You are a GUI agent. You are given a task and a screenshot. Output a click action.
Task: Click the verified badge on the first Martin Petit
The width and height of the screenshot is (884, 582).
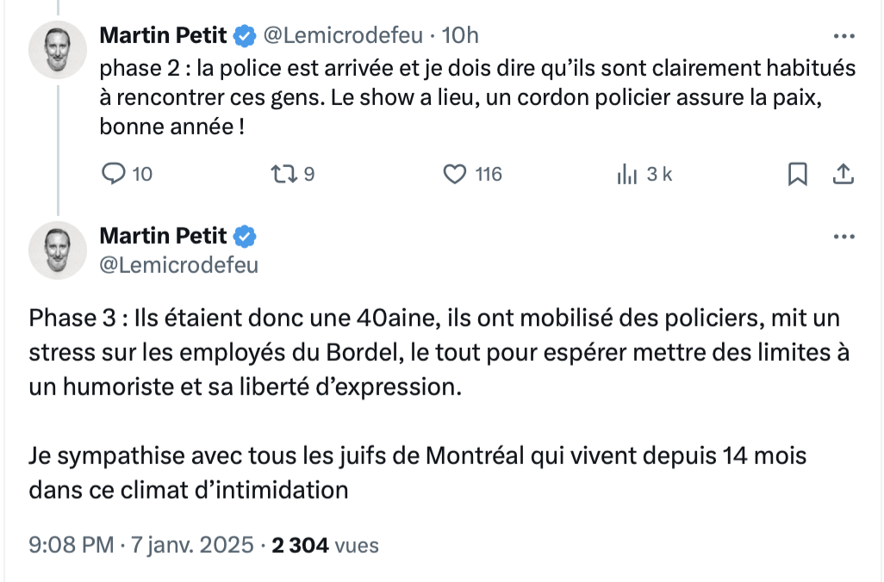pyautogui.click(x=245, y=36)
